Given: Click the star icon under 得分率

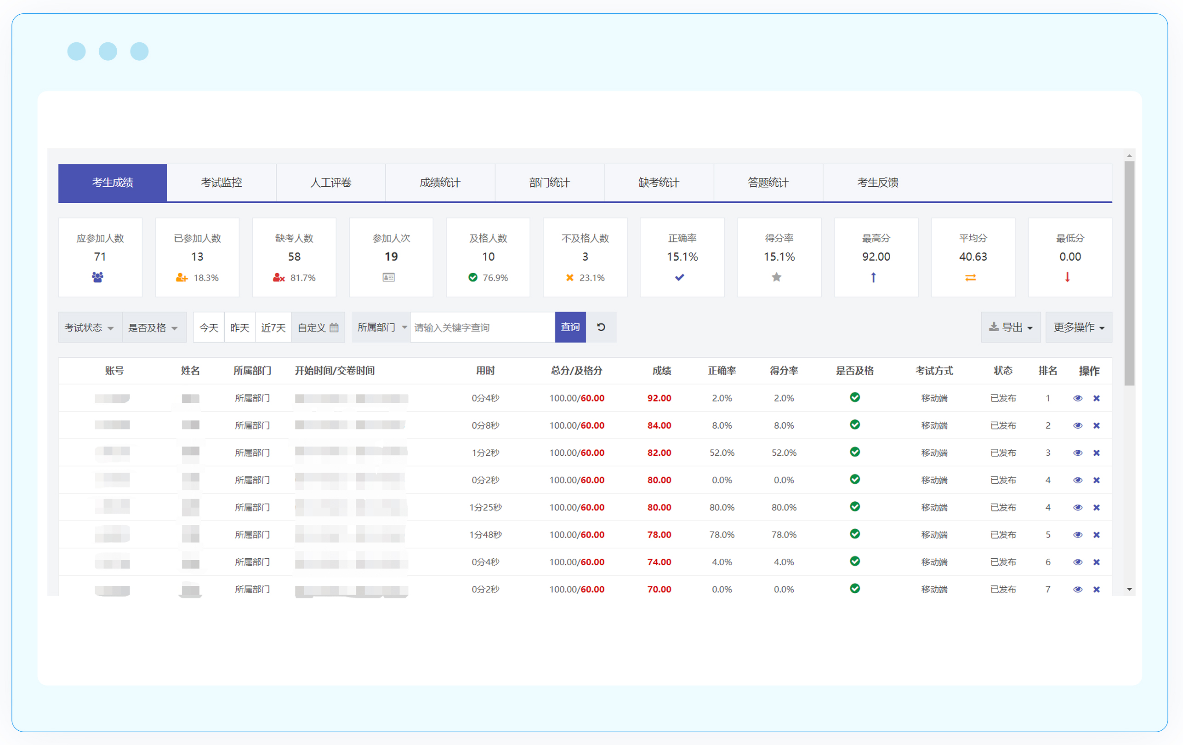Looking at the screenshot, I should click(x=776, y=277).
